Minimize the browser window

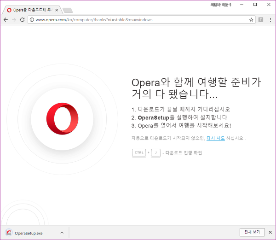pyautogui.click(x=241, y=5)
